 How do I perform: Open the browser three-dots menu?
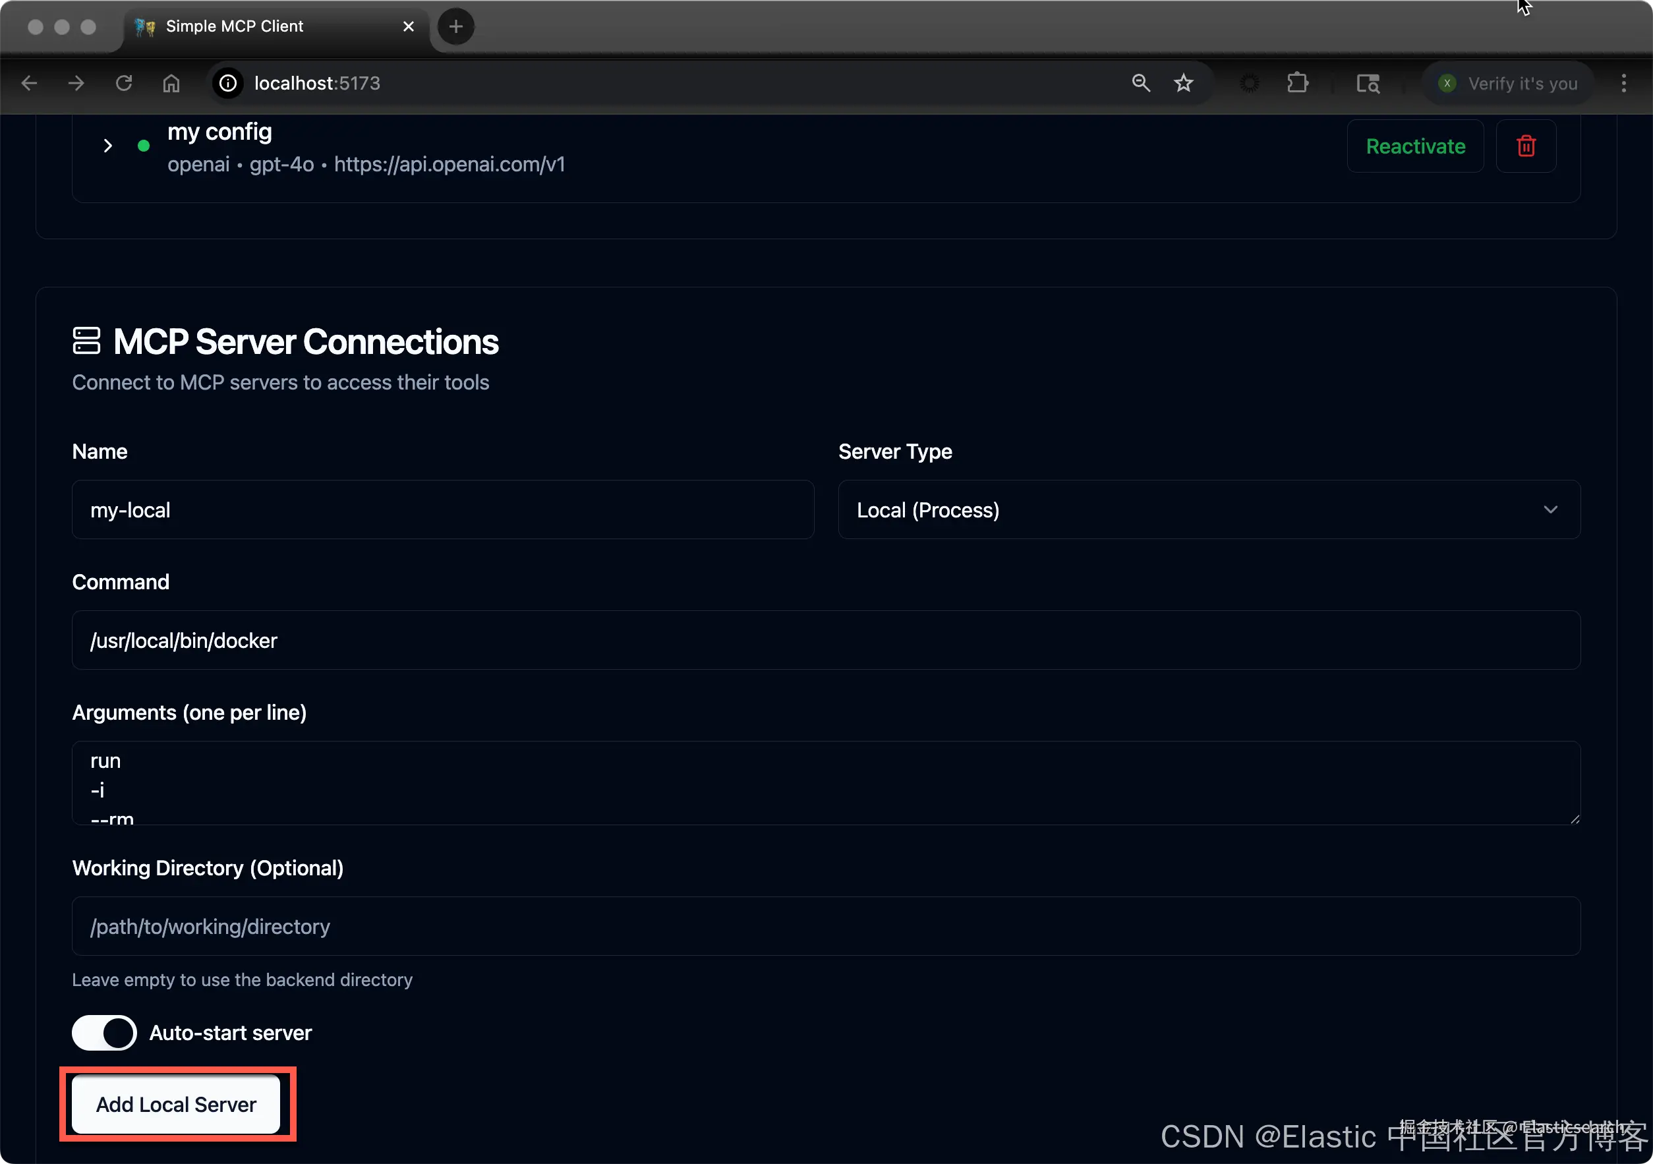[x=1623, y=84]
